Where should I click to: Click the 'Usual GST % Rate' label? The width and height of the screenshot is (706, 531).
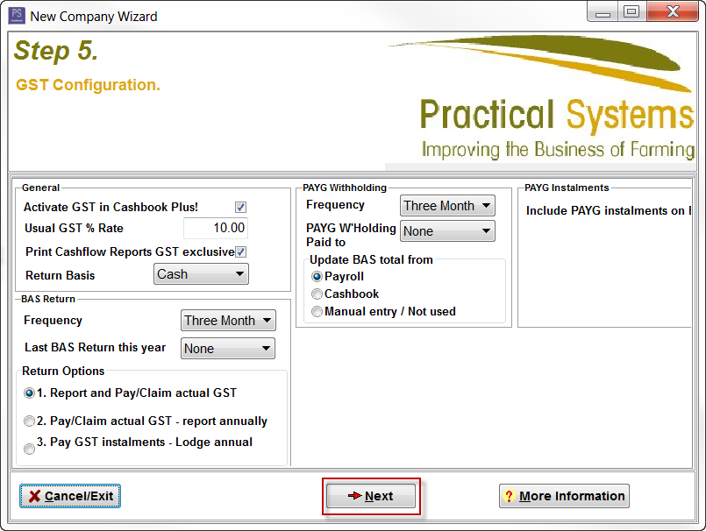pyautogui.click(x=74, y=228)
